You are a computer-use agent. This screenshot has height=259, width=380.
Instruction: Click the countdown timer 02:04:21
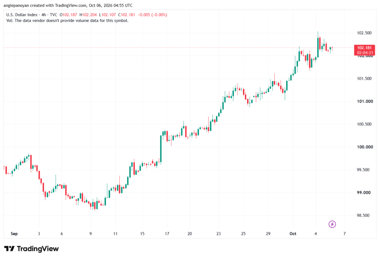pos(365,53)
